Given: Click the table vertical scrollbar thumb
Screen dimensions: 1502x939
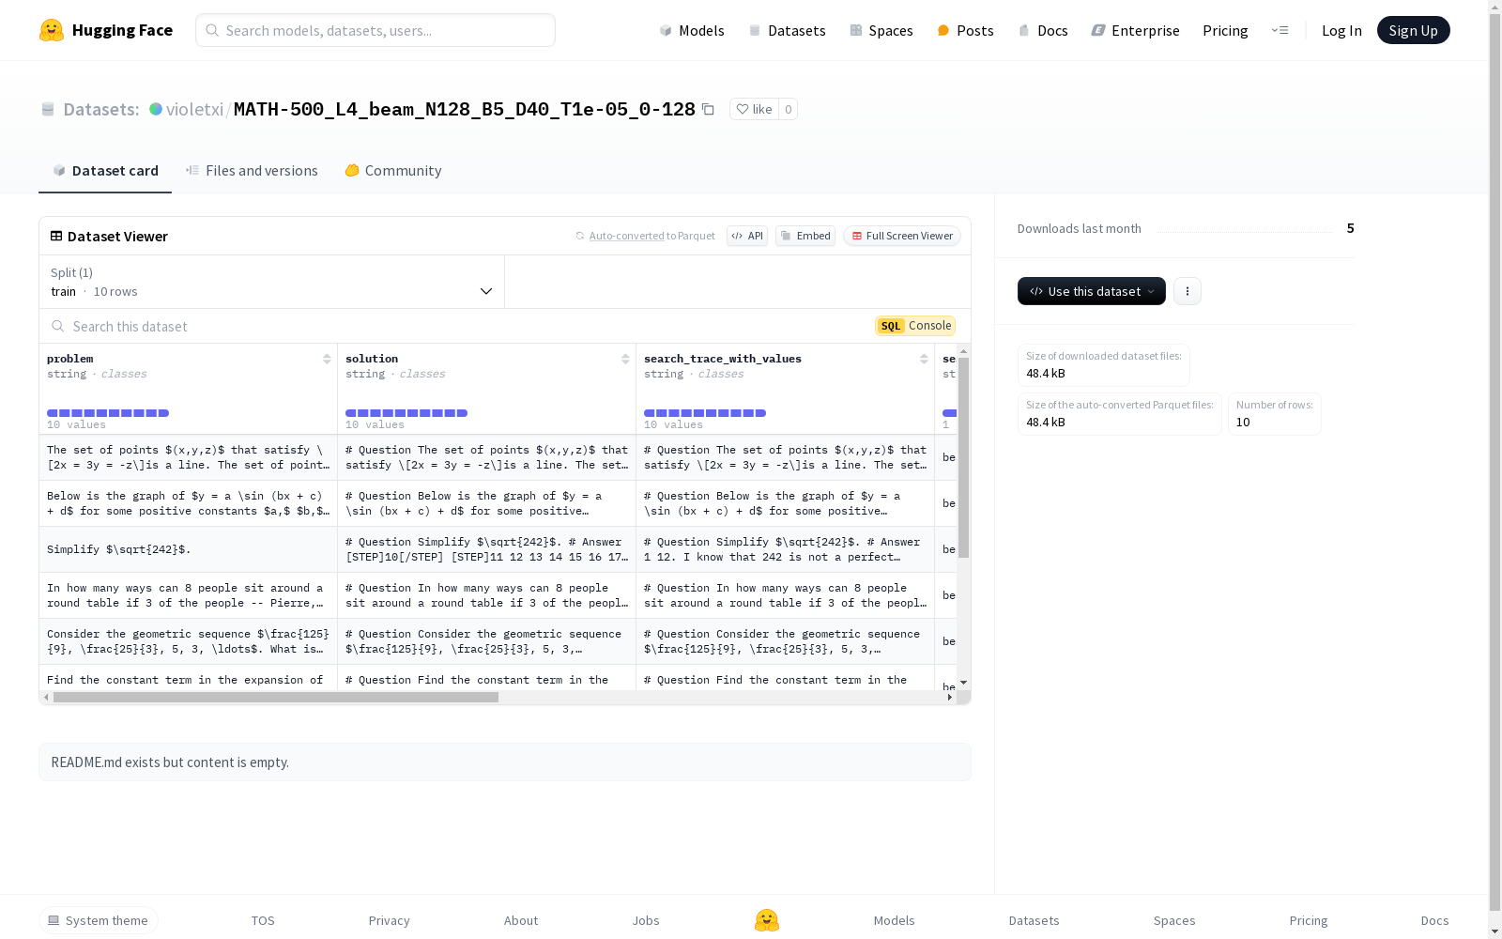Looking at the screenshot, I should [x=963, y=457].
